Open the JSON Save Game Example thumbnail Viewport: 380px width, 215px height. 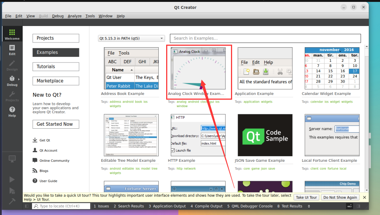(265, 135)
